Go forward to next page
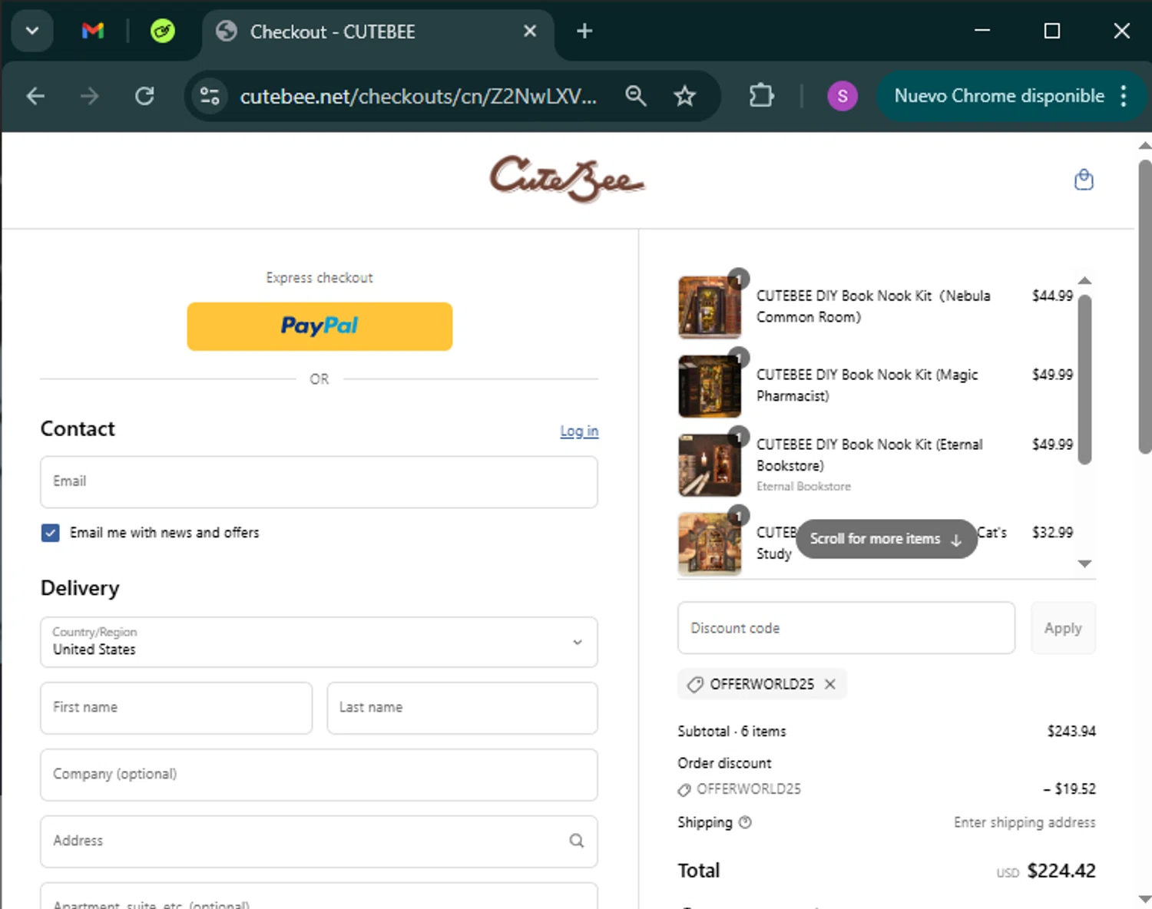Image resolution: width=1152 pixels, height=909 pixels. click(90, 96)
